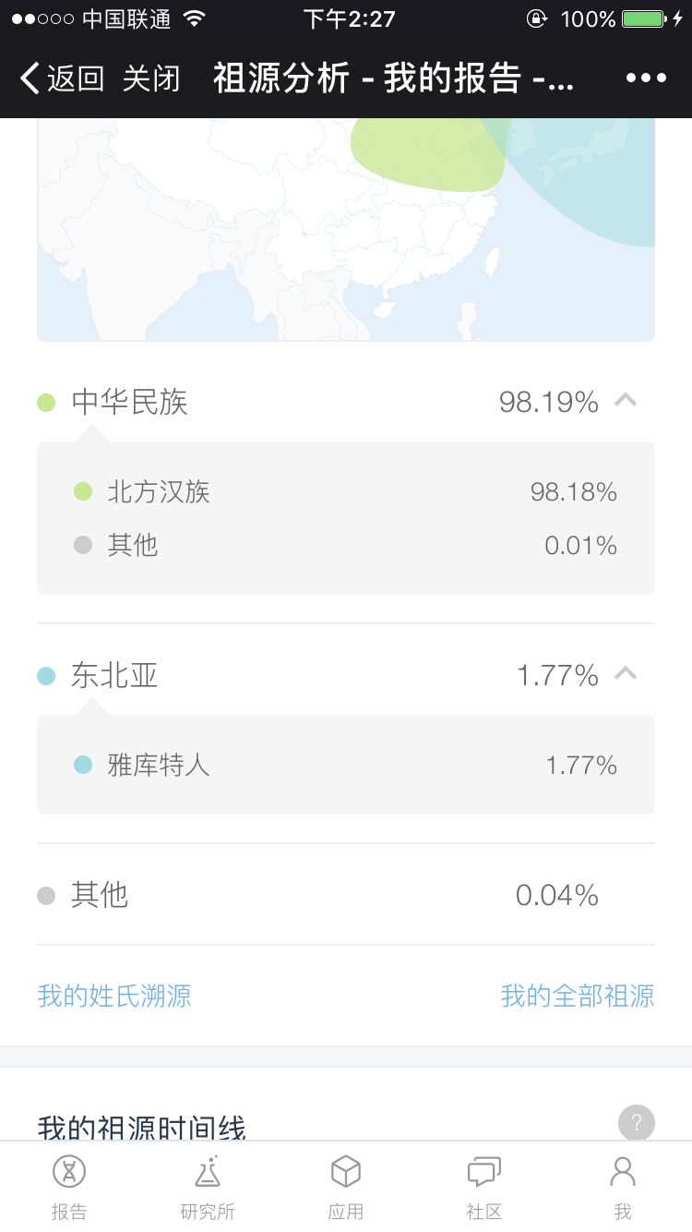
Task: Collapse the 东北亚 section chevron
Action: tap(626, 674)
